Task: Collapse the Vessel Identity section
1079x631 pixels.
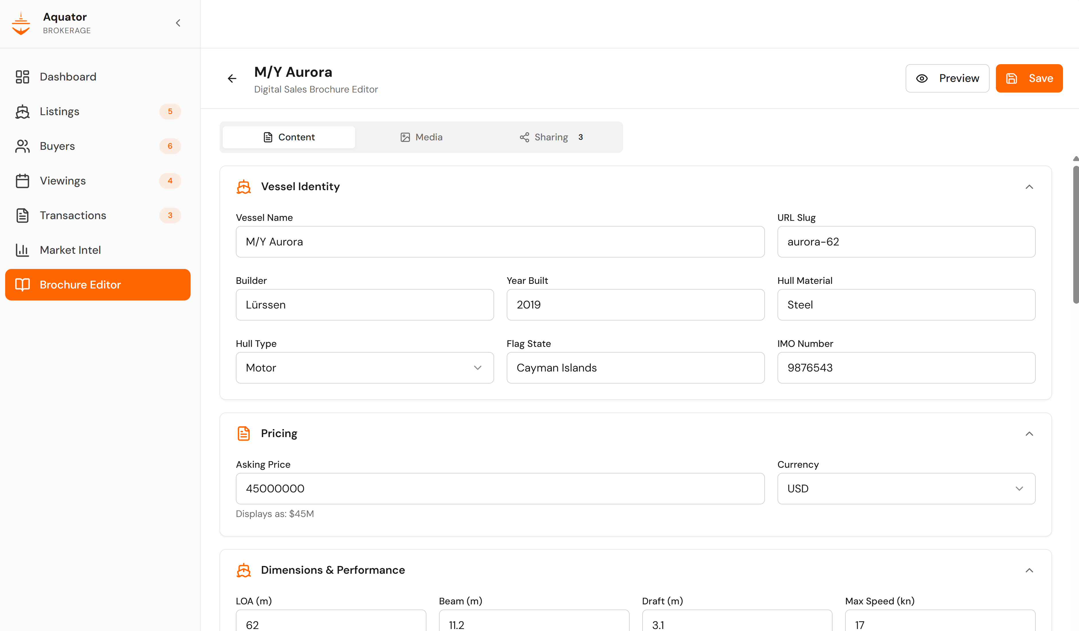Action: tap(1029, 187)
